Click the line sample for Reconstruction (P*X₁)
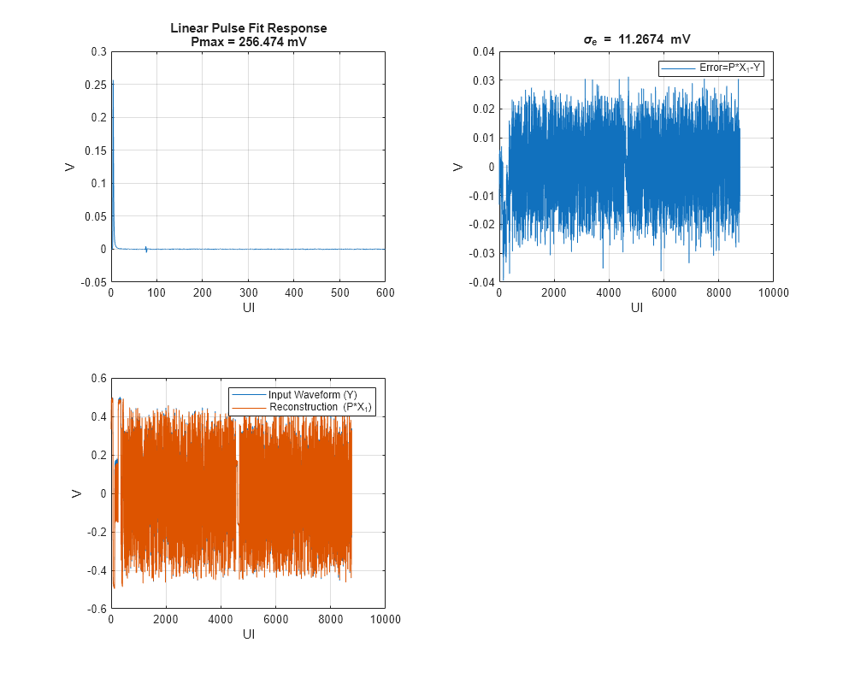Screen dimensions: 855x684 (251, 407)
